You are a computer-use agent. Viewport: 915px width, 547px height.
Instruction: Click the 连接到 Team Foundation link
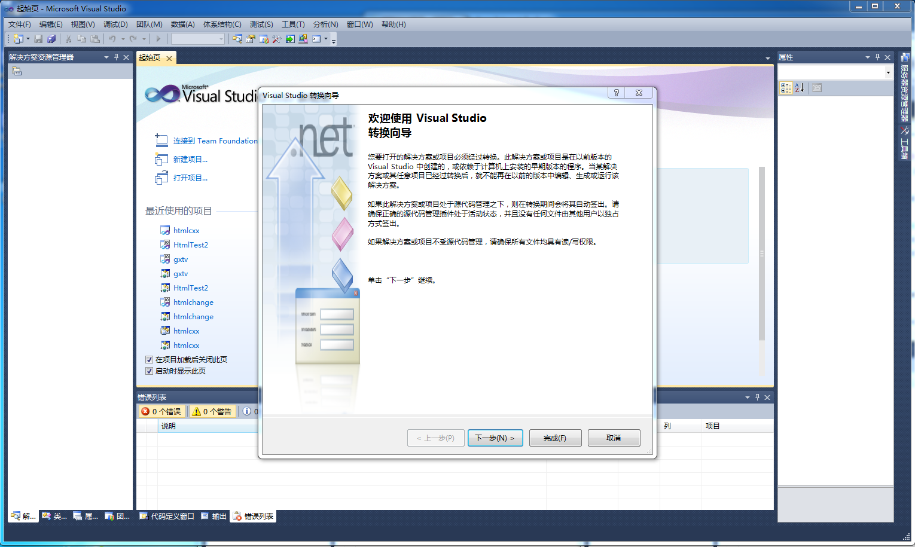(215, 140)
